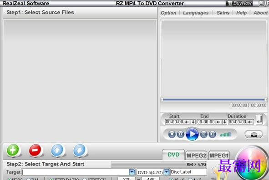This screenshot has width=269, height=180.
Task: Adjust the preview volume level bars
Action: pyautogui.click(x=225, y=135)
